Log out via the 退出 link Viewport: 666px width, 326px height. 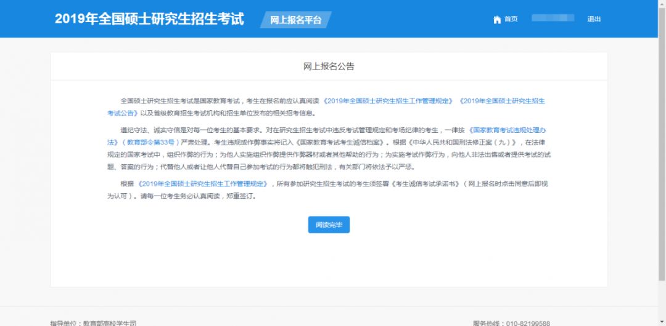pos(594,19)
